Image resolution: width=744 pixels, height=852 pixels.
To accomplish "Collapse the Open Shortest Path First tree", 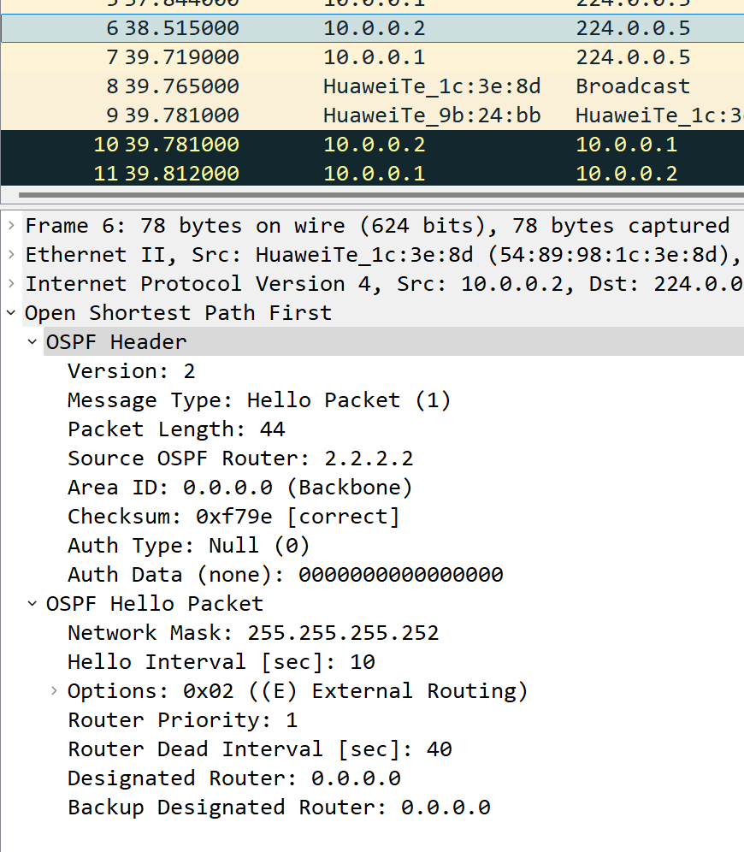I will pos(11,312).
